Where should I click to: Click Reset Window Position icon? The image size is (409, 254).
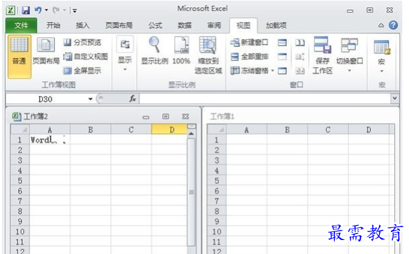300,71
